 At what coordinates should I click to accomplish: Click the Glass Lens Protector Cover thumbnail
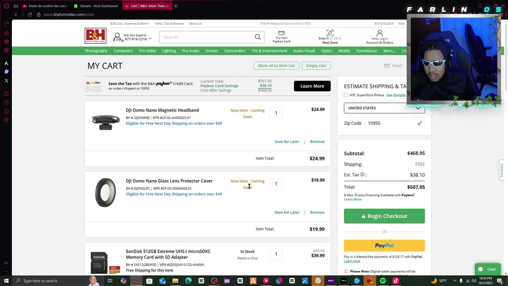click(105, 193)
